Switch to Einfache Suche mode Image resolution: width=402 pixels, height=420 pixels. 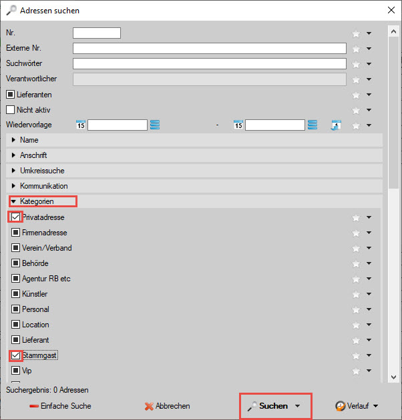pyautogui.click(x=60, y=406)
